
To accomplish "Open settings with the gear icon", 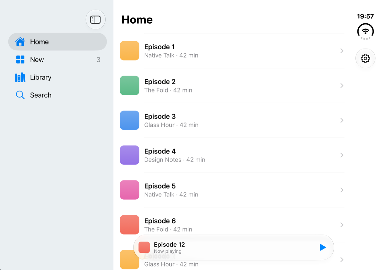I will 365,58.
